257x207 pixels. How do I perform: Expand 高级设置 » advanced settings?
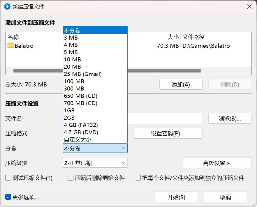217,163
